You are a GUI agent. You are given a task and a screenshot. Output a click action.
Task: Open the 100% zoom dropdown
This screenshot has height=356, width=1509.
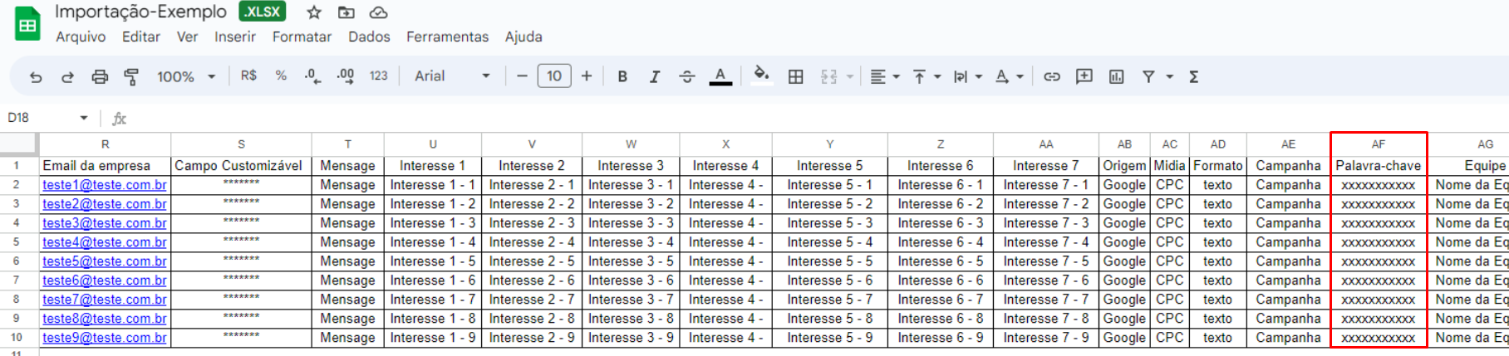[186, 76]
